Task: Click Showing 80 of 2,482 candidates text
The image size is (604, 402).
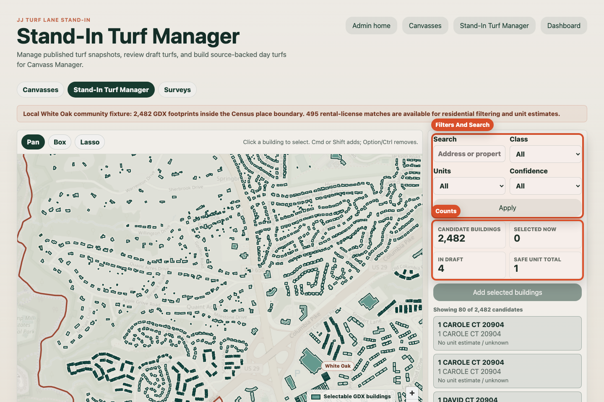Action: pyautogui.click(x=478, y=309)
